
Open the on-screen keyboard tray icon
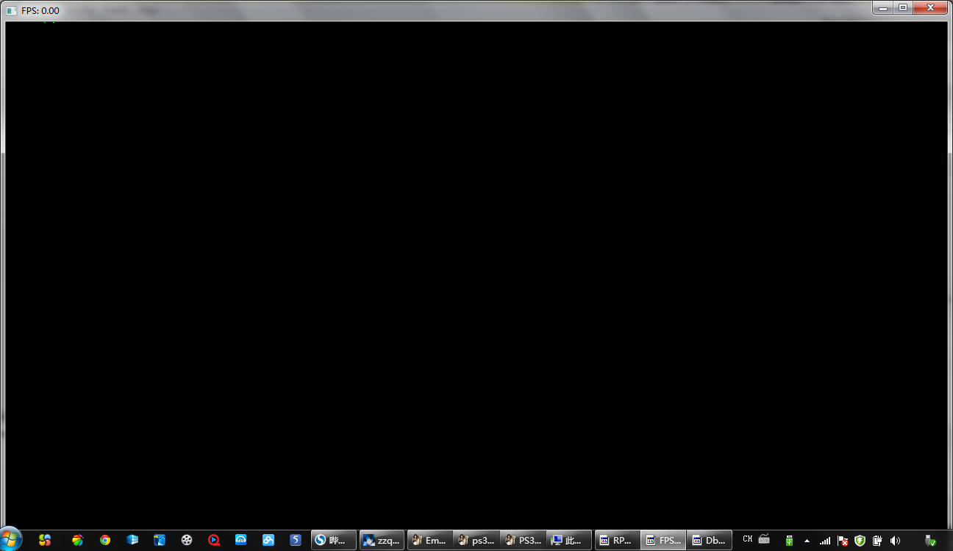click(x=764, y=539)
